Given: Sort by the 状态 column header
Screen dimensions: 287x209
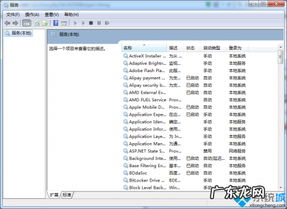Looking at the screenshot, I should [192, 48].
